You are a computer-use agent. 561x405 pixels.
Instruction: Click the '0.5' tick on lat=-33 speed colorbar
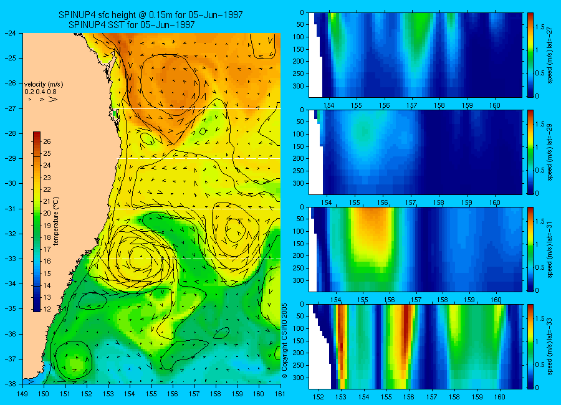click(x=540, y=364)
